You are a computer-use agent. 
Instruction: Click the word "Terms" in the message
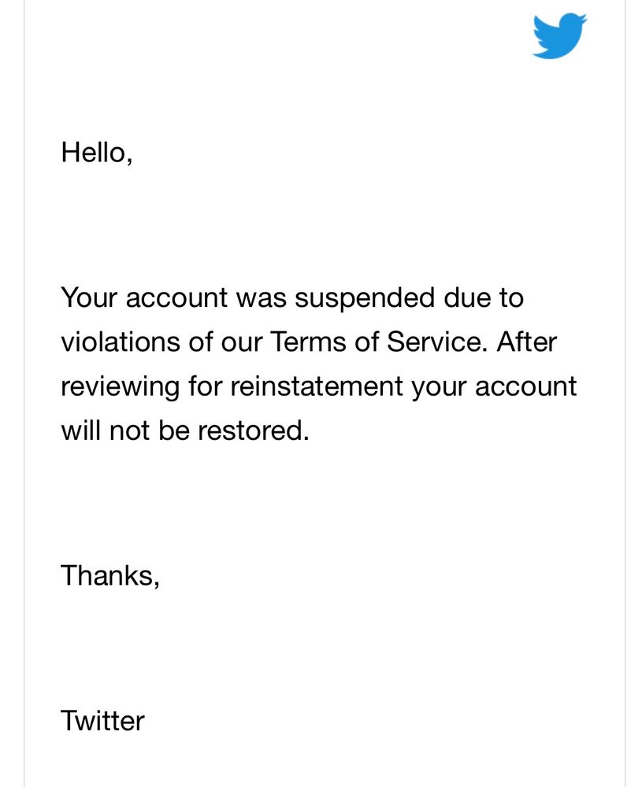[308, 342]
